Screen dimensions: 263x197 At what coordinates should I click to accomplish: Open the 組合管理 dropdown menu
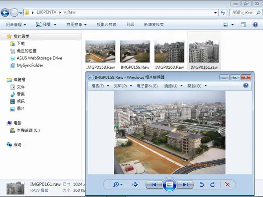point(16,25)
